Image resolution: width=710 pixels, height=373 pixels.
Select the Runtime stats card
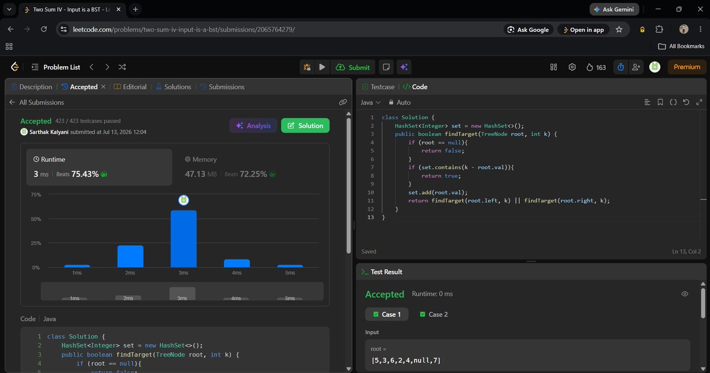click(99, 167)
